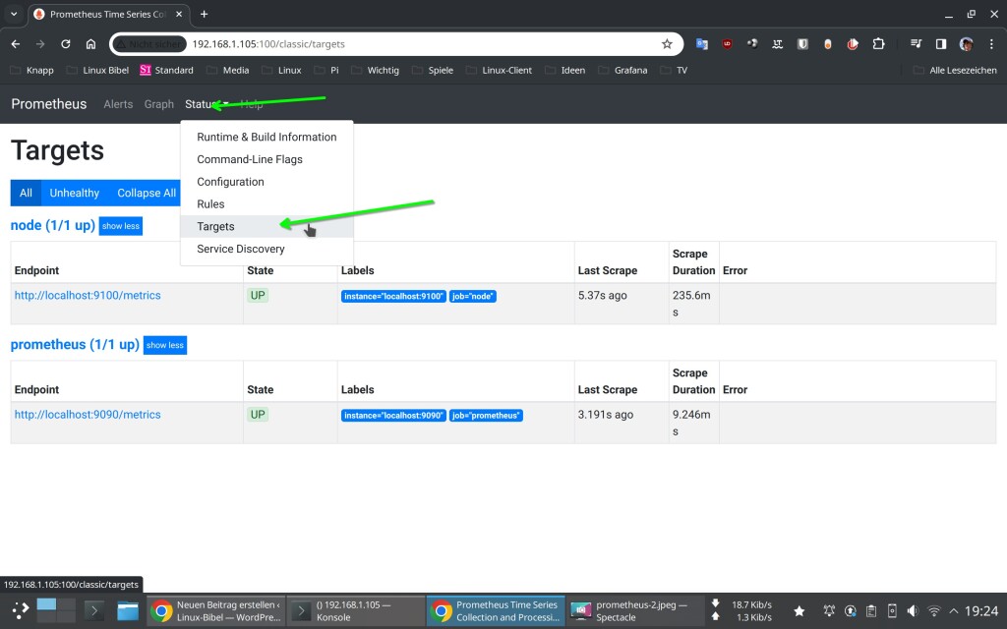Open the Chrome three-dot menu
The image size is (1007, 629).
991,44
